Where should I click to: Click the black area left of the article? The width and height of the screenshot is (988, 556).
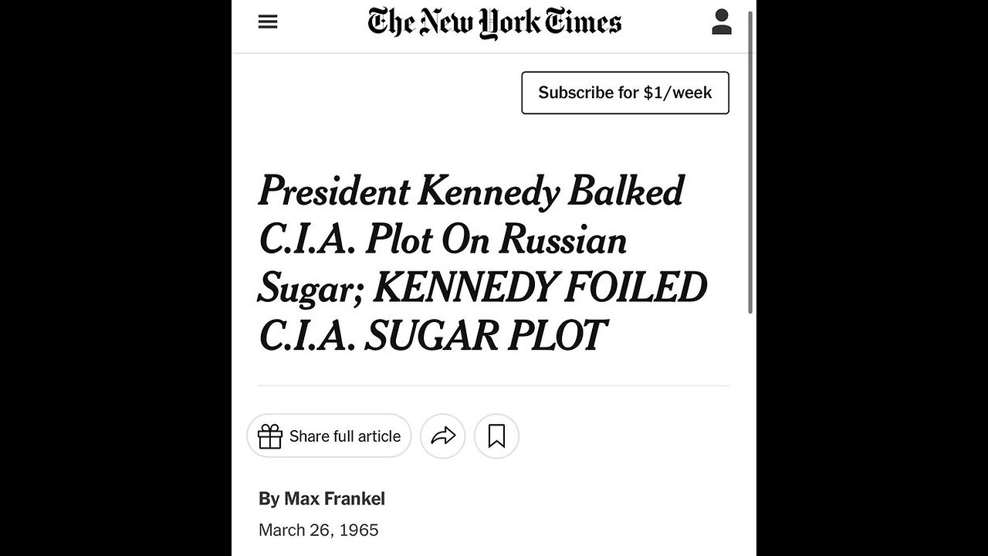click(x=116, y=278)
